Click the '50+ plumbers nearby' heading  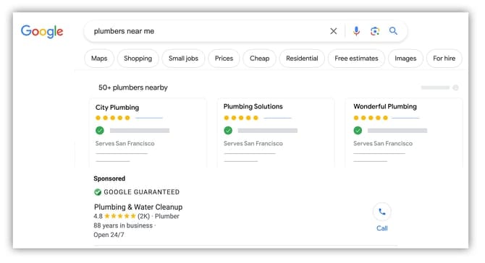133,87
